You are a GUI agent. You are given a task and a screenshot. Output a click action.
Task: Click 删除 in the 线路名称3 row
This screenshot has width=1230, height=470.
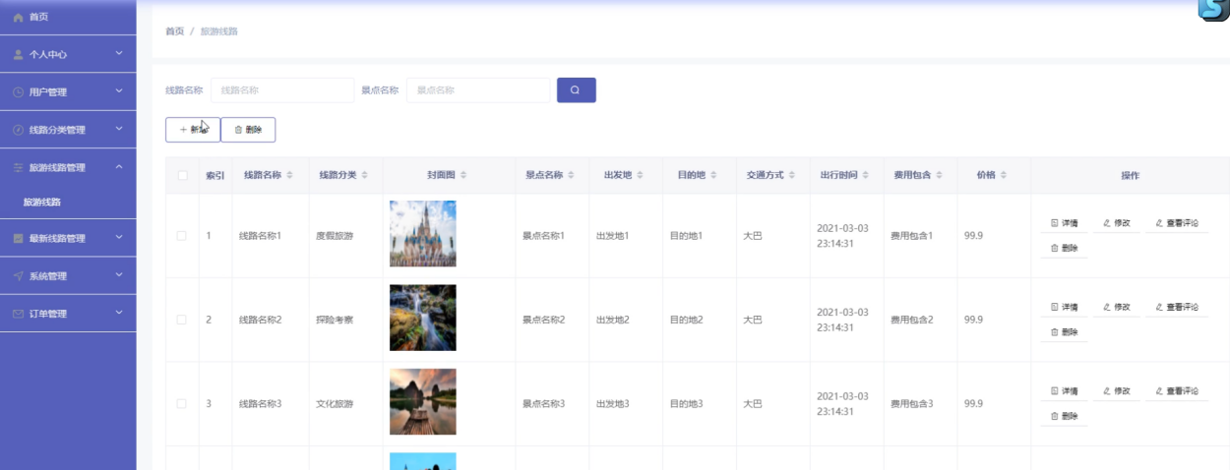(x=1065, y=417)
